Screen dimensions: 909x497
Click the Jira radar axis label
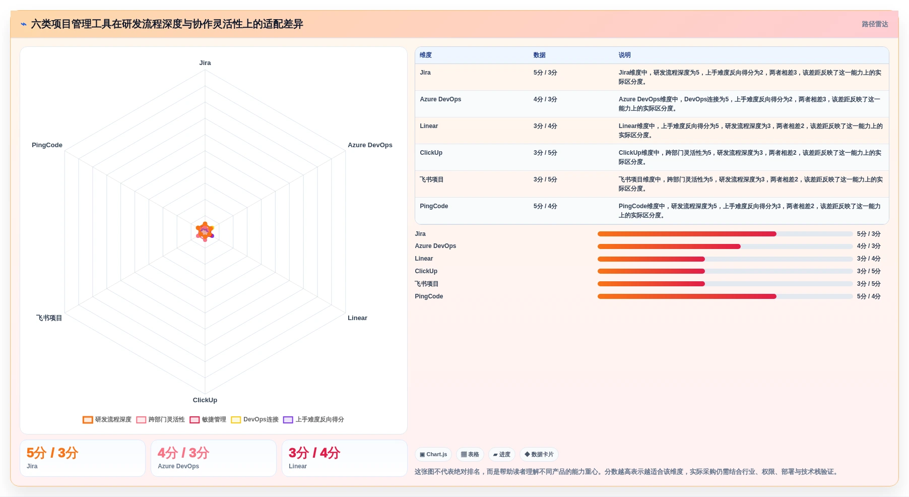[205, 63]
